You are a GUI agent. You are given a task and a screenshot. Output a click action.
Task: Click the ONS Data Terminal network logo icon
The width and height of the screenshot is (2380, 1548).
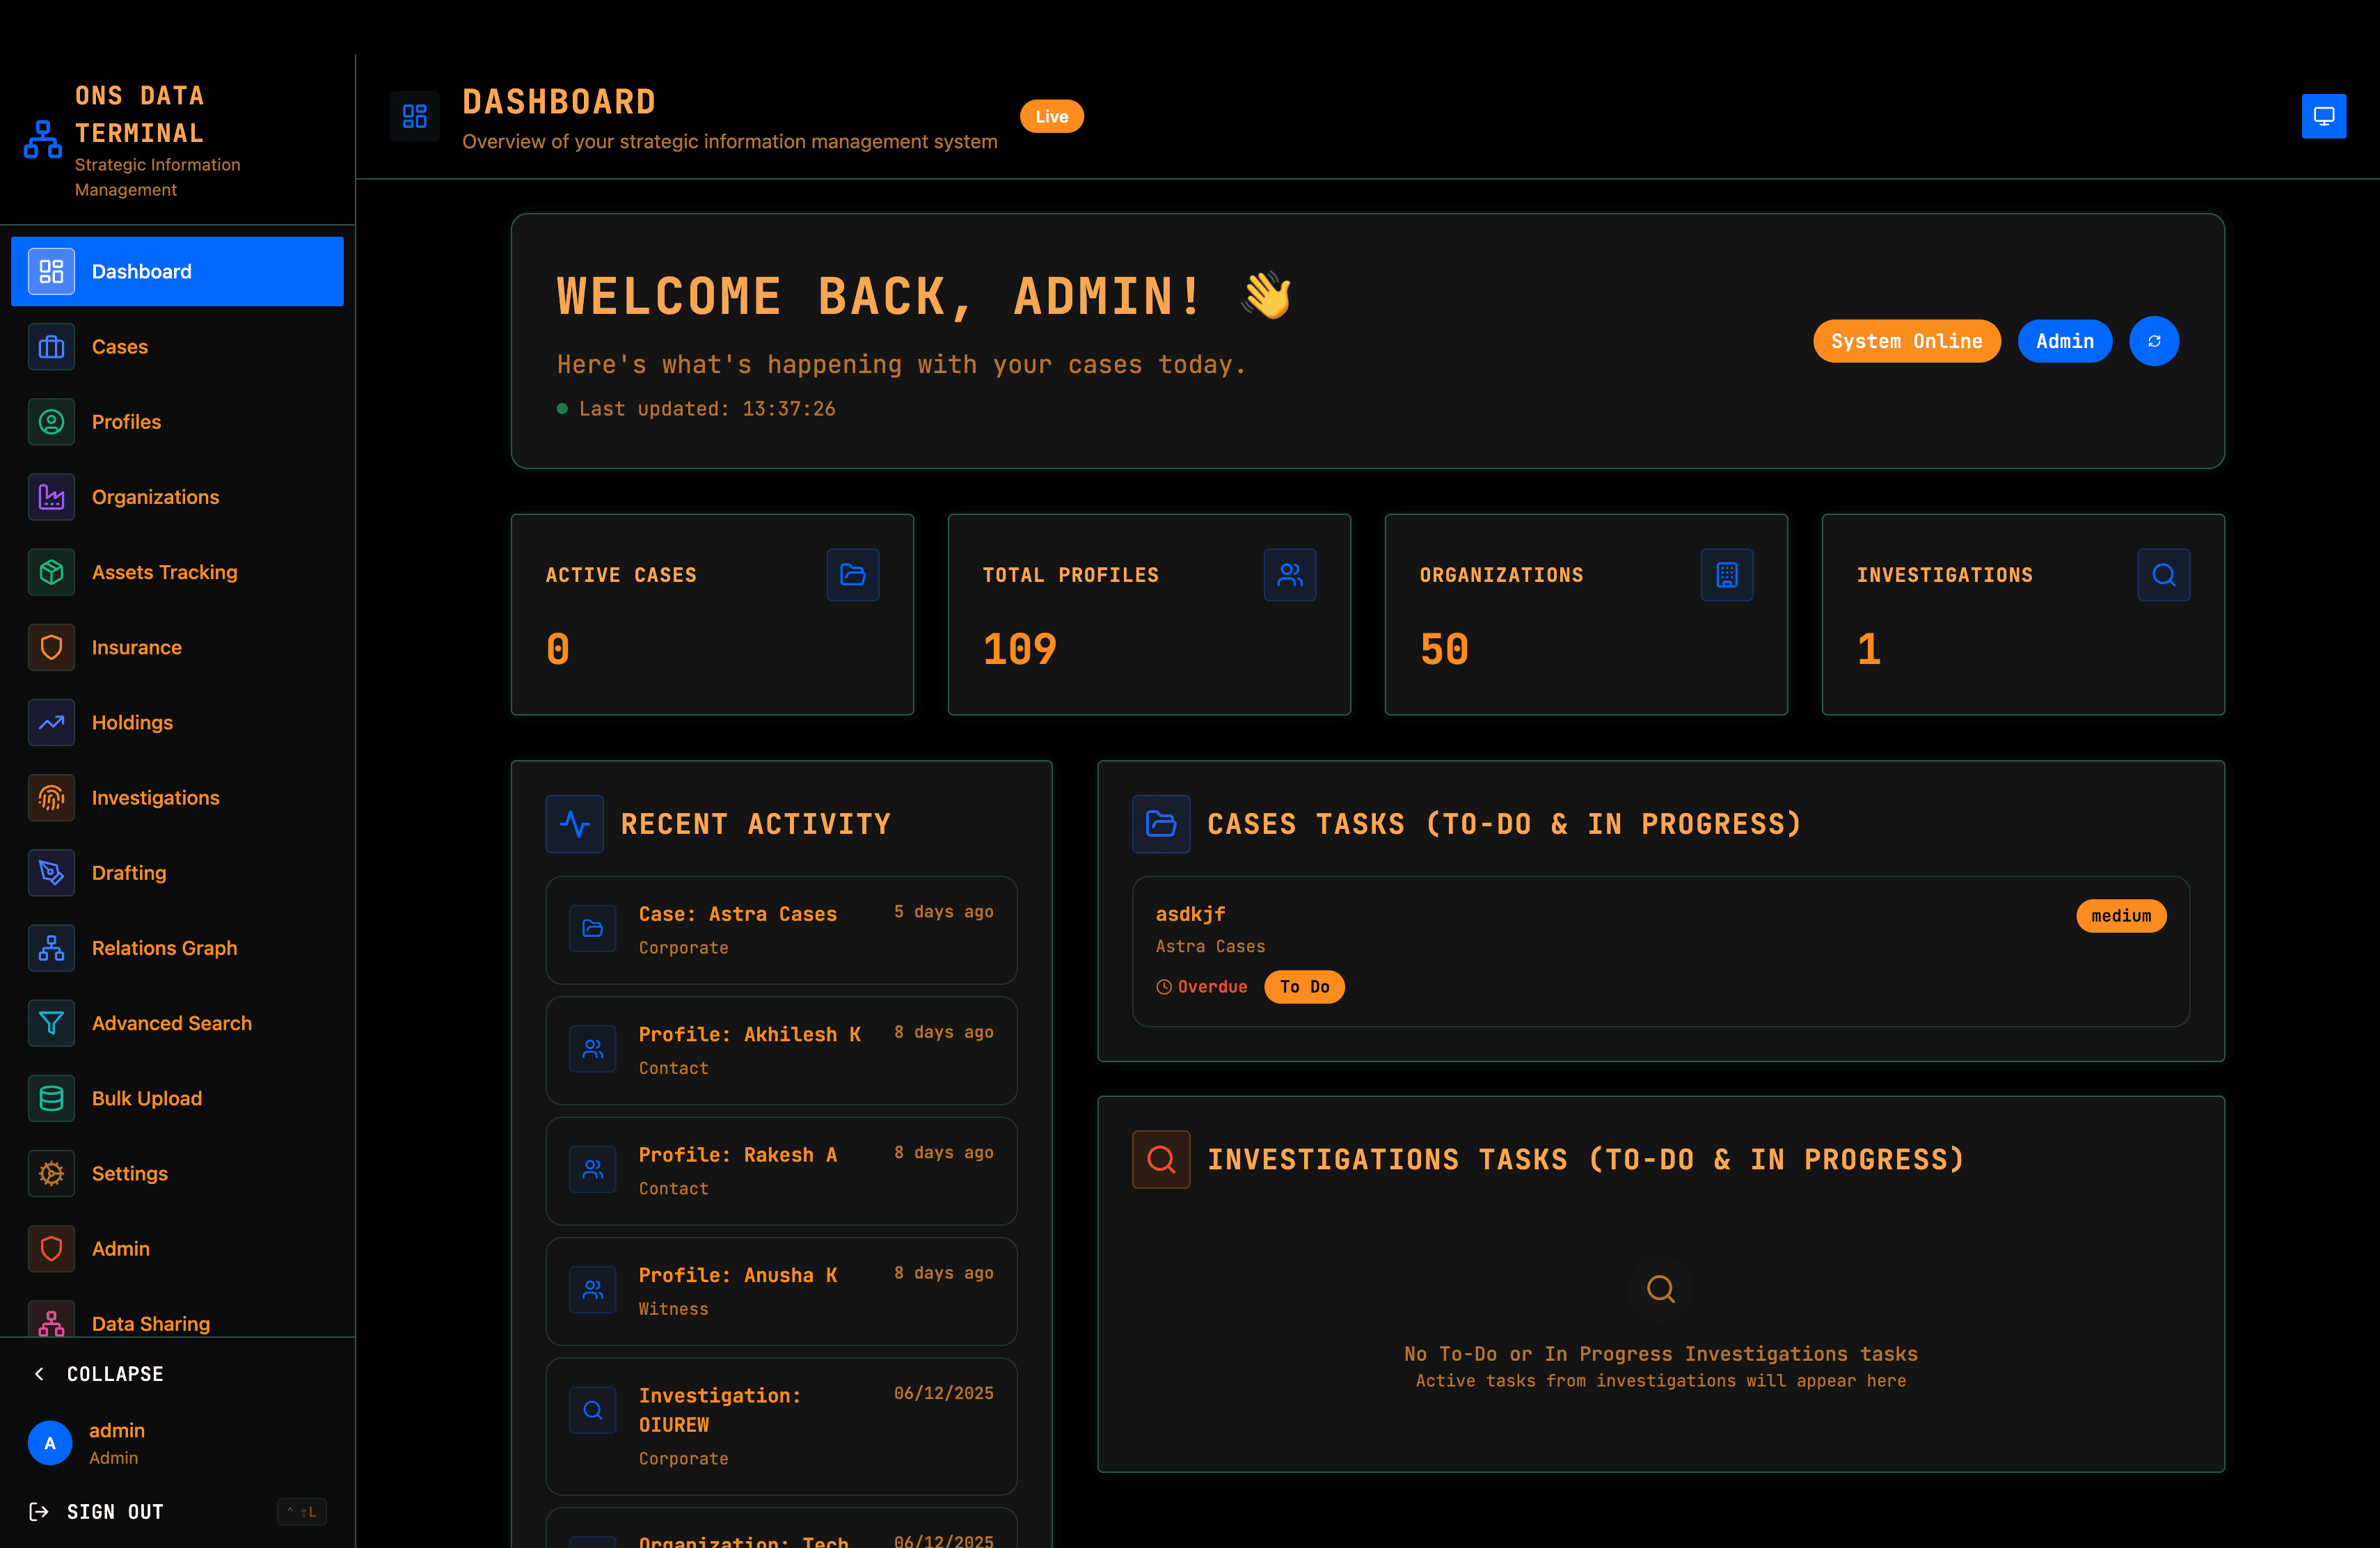[42, 139]
